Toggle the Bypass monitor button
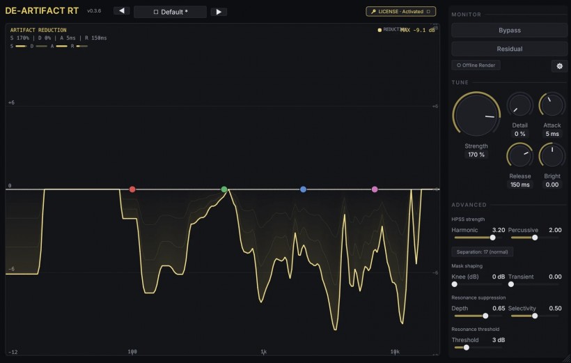Viewport: 571px width, 363px height. (x=510, y=30)
